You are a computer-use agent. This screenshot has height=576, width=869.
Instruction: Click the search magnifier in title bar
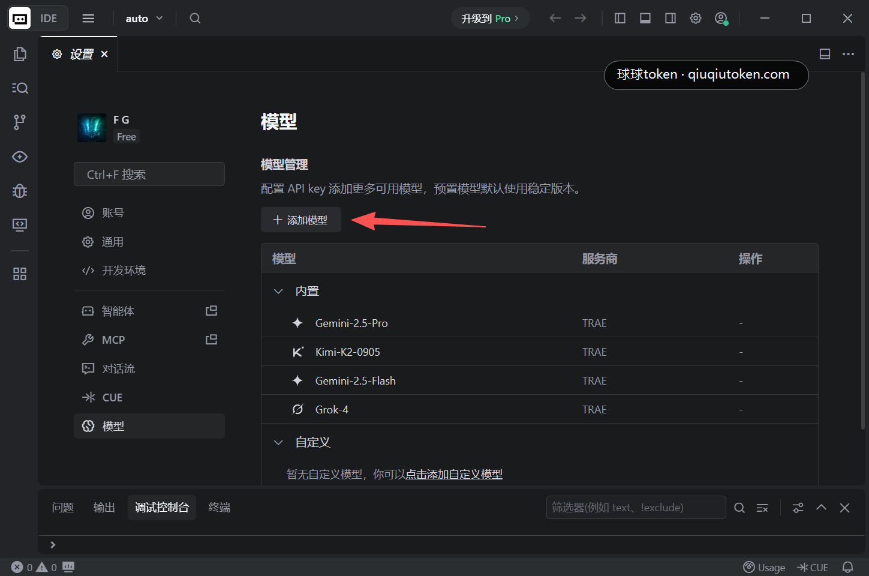[195, 19]
